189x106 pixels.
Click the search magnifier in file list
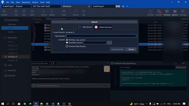click(x=107, y=63)
